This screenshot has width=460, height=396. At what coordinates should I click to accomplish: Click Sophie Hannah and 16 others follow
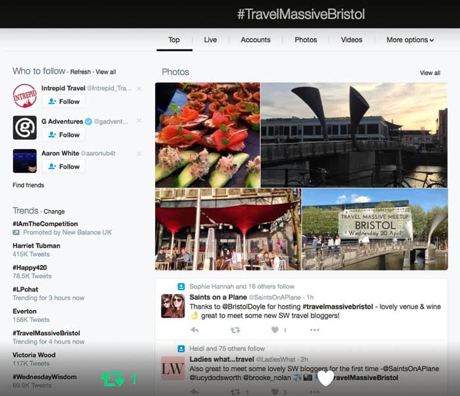[x=242, y=286]
